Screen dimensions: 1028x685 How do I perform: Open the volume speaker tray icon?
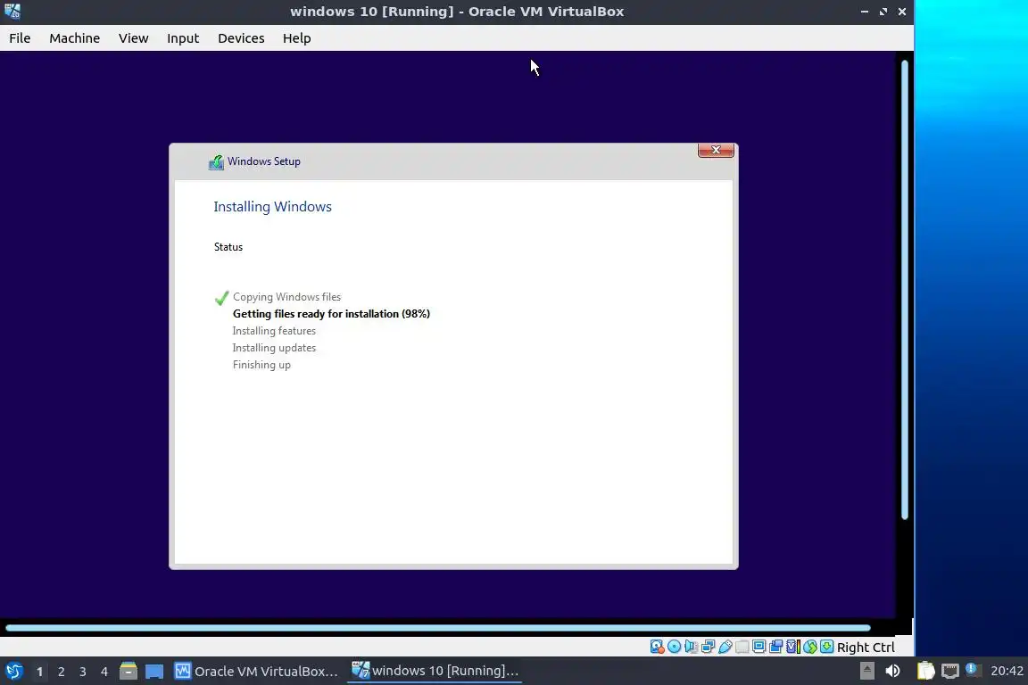pyautogui.click(x=892, y=671)
